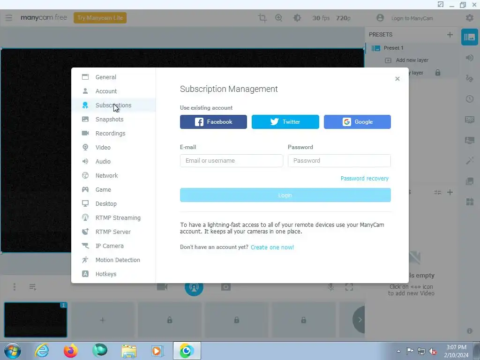Launch Firefox from the taskbar
The image size is (480, 360).
click(x=71, y=351)
